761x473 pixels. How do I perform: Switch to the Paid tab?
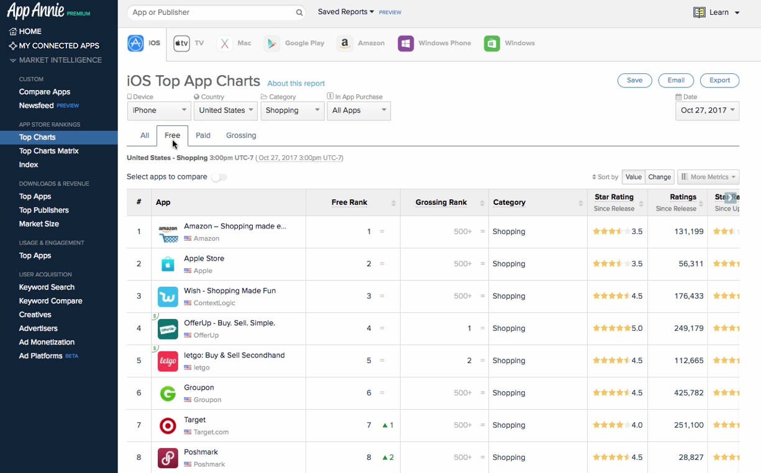pyautogui.click(x=203, y=135)
